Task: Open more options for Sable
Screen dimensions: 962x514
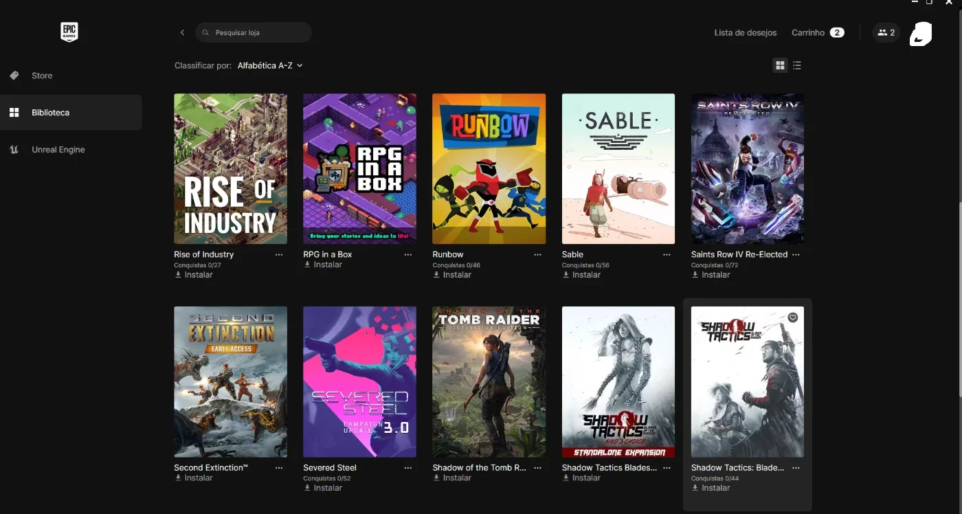Action: (x=667, y=254)
